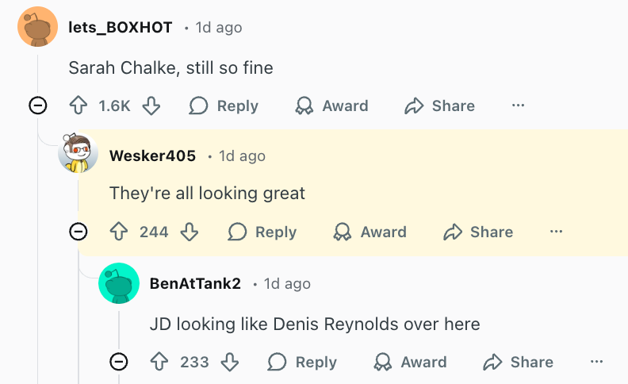Open more options on BenAtTank2's comment
The image size is (628, 384).
pos(596,362)
